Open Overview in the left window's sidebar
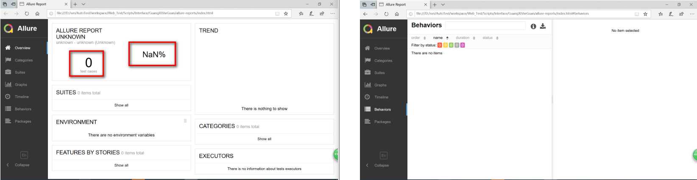 point(24,48)
